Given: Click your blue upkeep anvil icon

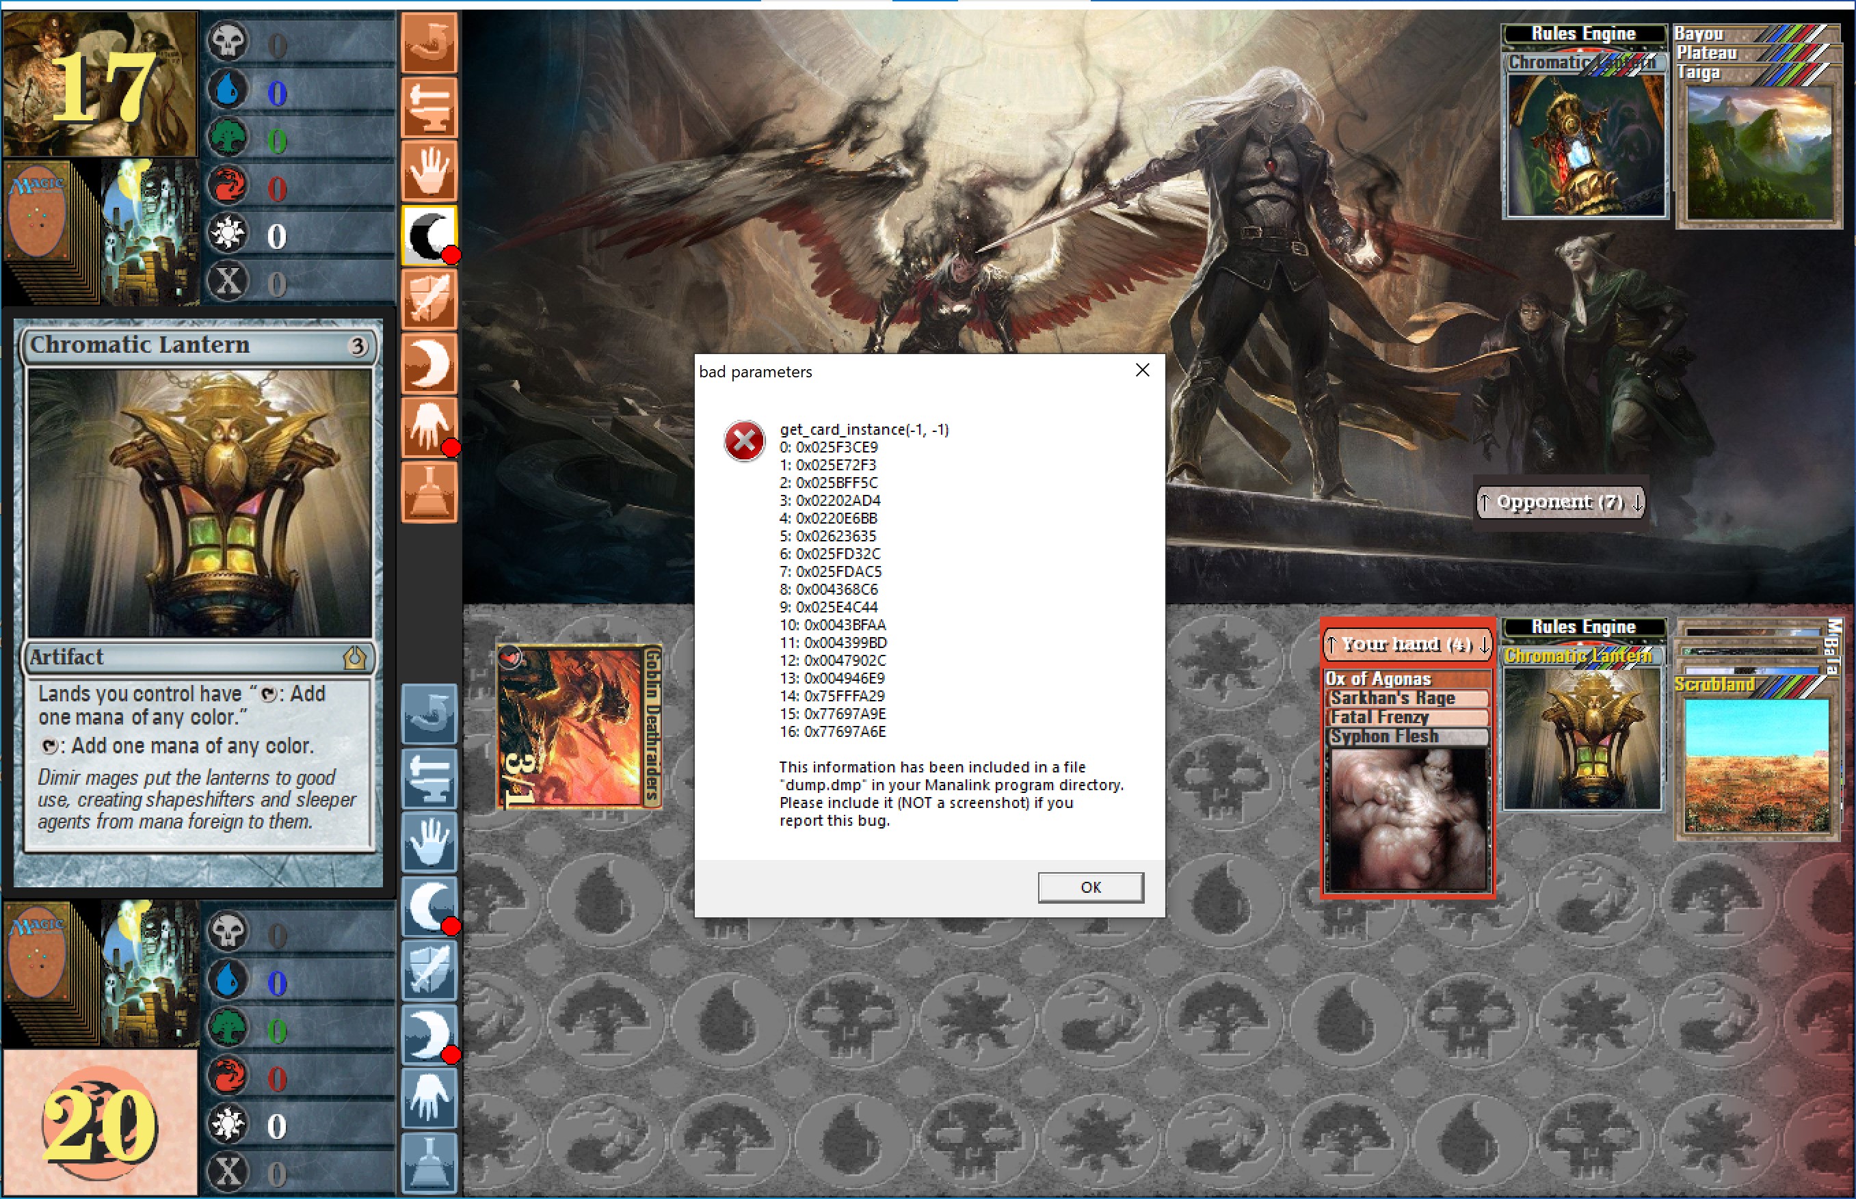Looking at the screenshot, I should point(429,778).
